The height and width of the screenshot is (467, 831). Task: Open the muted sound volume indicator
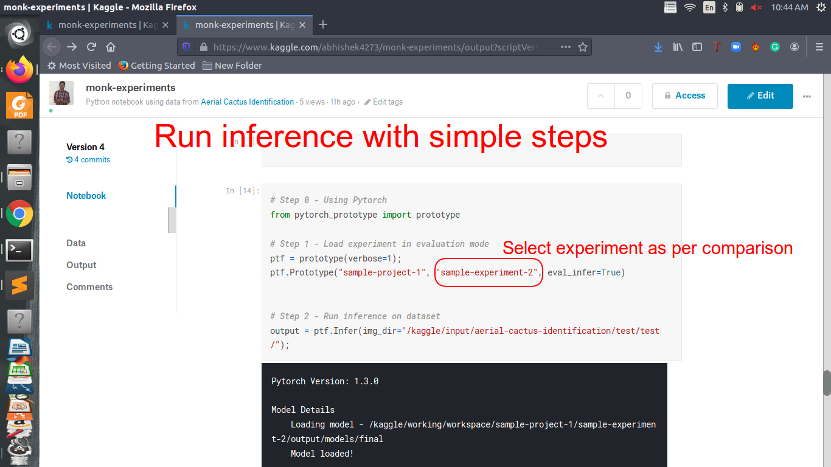click(757, 7)
